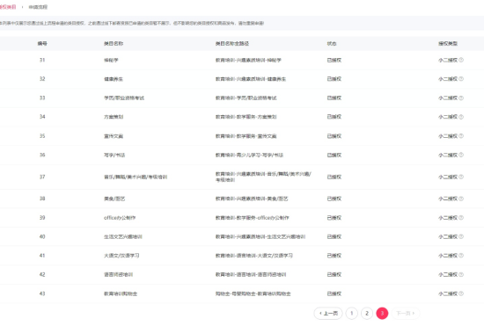Click the question-mark icon in row 33
This screenshot has height=333, width=484.
461,98
